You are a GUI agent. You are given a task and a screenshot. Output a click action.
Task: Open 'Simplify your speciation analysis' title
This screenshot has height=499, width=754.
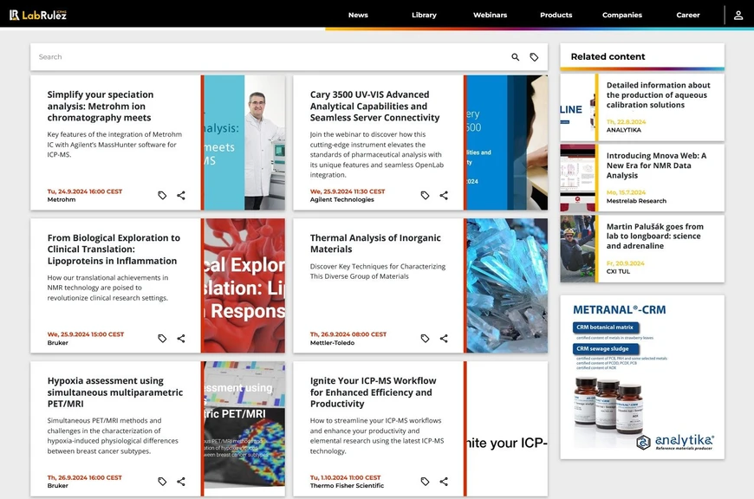point(100,107)
